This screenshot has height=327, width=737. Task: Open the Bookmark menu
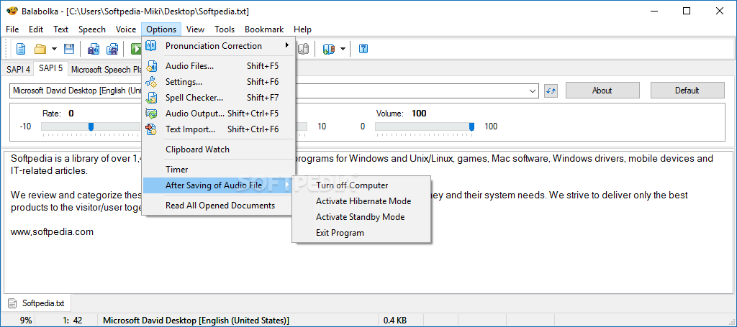click(x=264, y=29)
